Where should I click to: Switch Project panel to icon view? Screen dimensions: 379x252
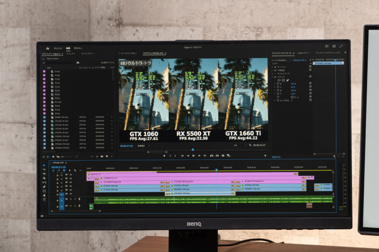(x=53, y=157)
